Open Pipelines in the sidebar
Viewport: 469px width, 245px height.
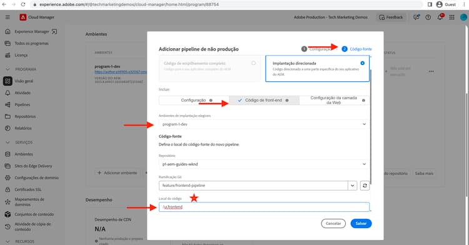pos(22,104)
